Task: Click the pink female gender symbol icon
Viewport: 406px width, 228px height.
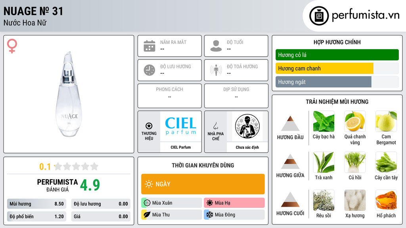Action: [12, 46]
